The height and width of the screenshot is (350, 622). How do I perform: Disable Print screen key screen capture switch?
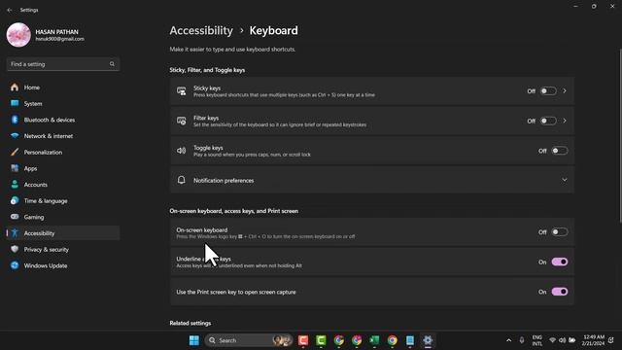tap(560, 292)
